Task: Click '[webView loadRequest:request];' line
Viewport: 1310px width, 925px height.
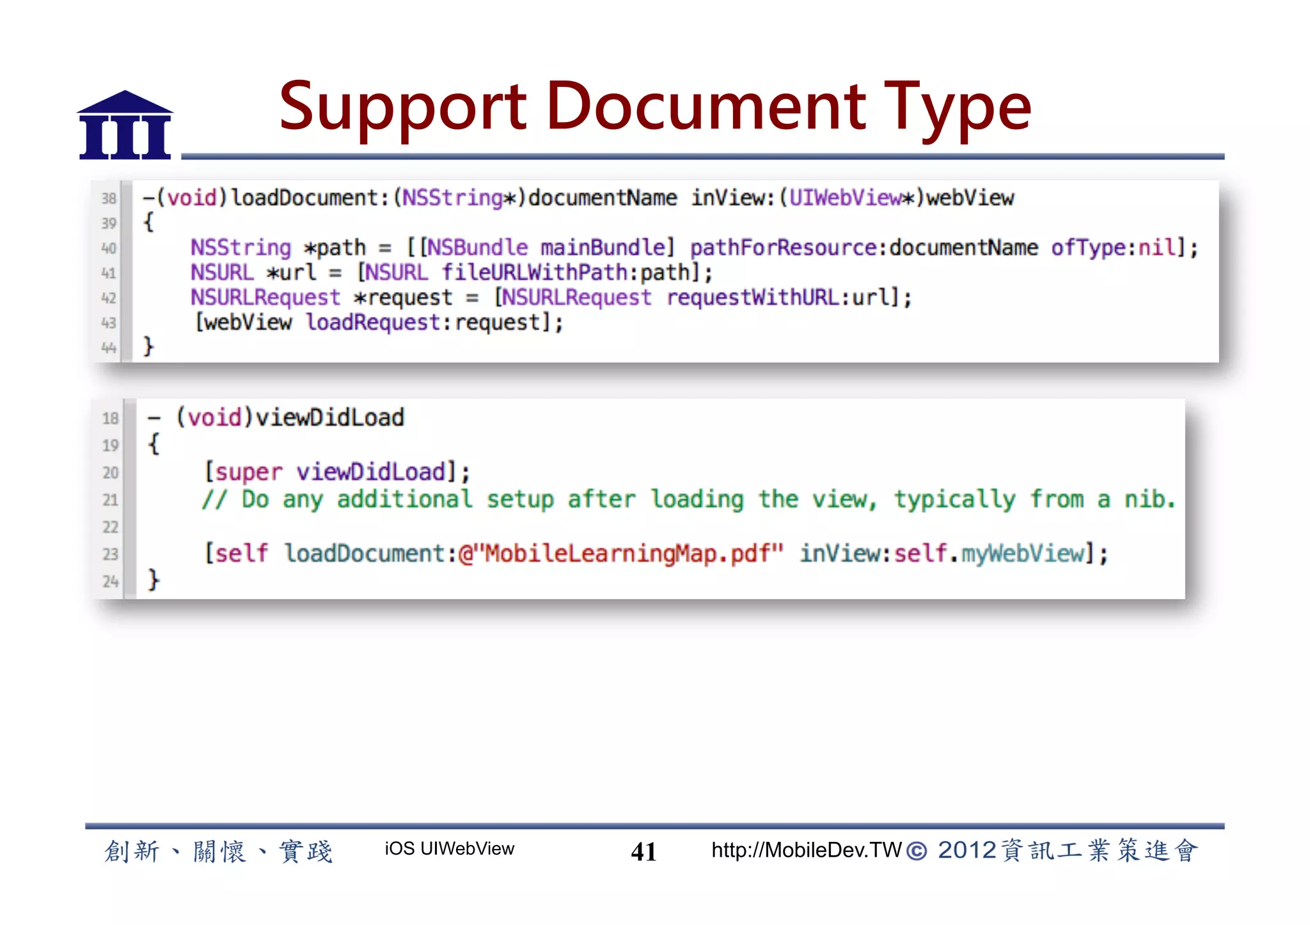Action: (379, 322)
